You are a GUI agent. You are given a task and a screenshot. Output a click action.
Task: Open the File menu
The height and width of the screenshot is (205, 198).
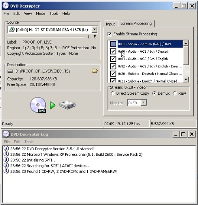point(6,13)
